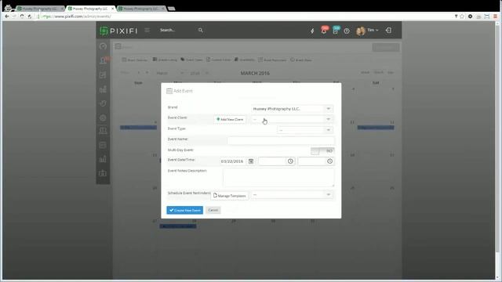
Task: Open the lightning bolt quick actions
Action: [312, 31]
